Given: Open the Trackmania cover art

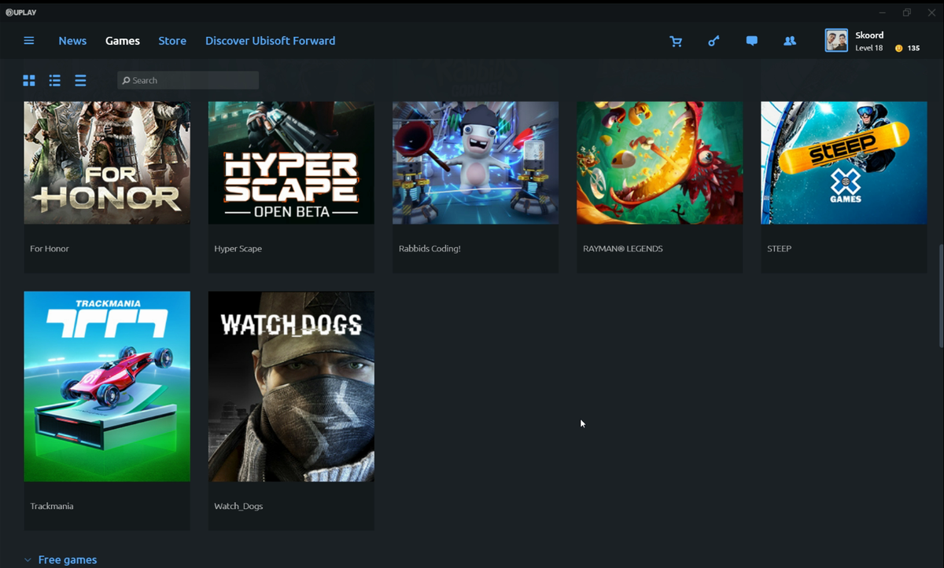Looking at the screenshot, I should point(107,387).
